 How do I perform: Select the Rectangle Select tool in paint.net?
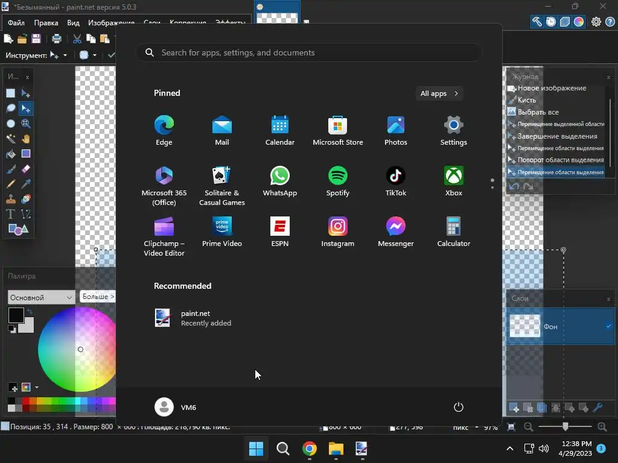11,93
